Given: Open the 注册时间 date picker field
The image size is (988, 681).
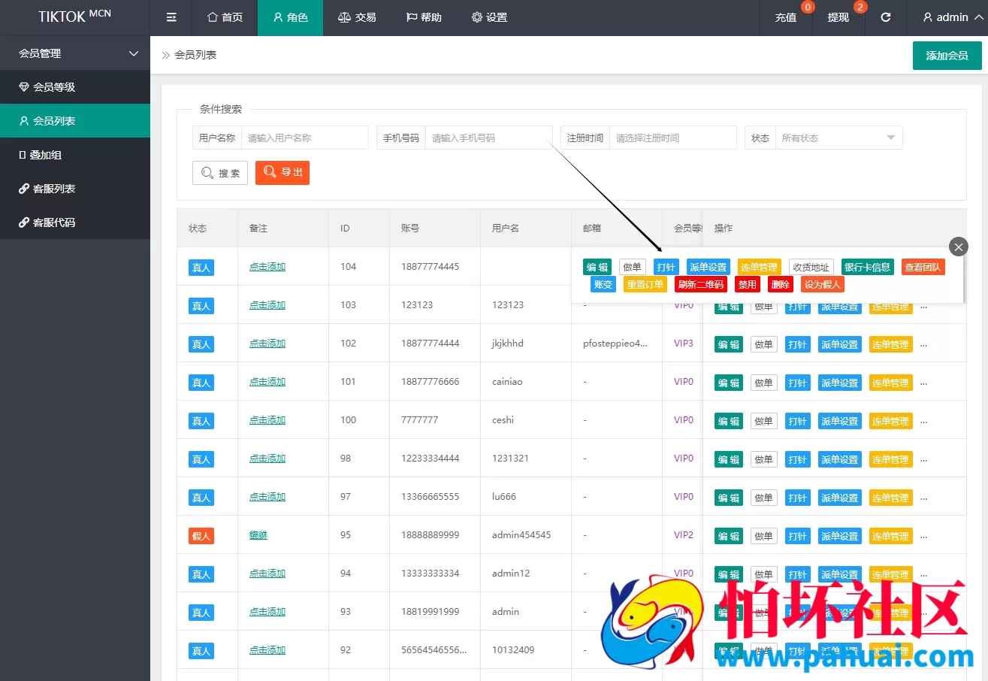Looking at the screenshot, I should click(672, 138).
